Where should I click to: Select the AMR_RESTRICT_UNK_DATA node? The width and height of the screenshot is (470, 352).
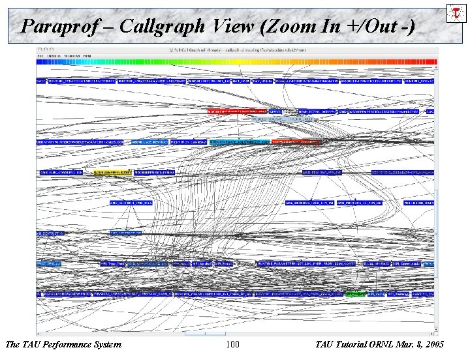[x=131, y=203]
